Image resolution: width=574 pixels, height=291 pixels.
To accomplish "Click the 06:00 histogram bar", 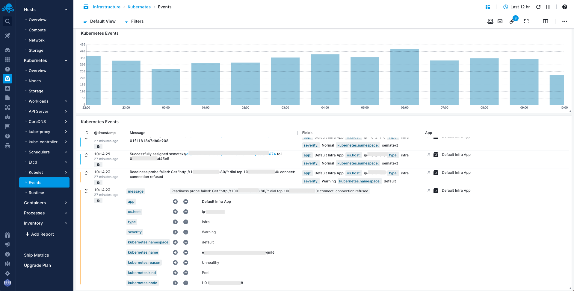I will click(404, 77).
